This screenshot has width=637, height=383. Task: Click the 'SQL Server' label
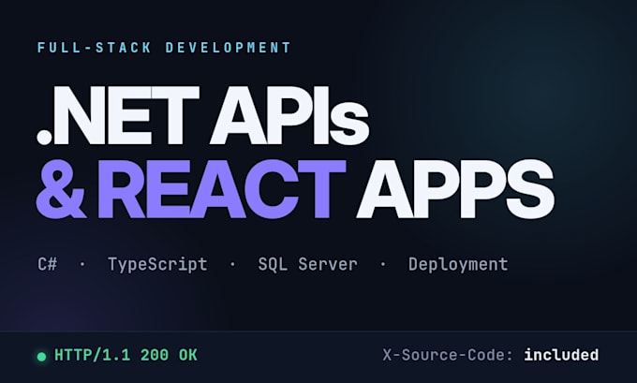click(x=308, y=264)
